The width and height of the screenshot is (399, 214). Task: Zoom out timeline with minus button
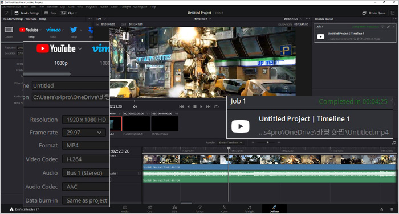click(x=253, y=143)
